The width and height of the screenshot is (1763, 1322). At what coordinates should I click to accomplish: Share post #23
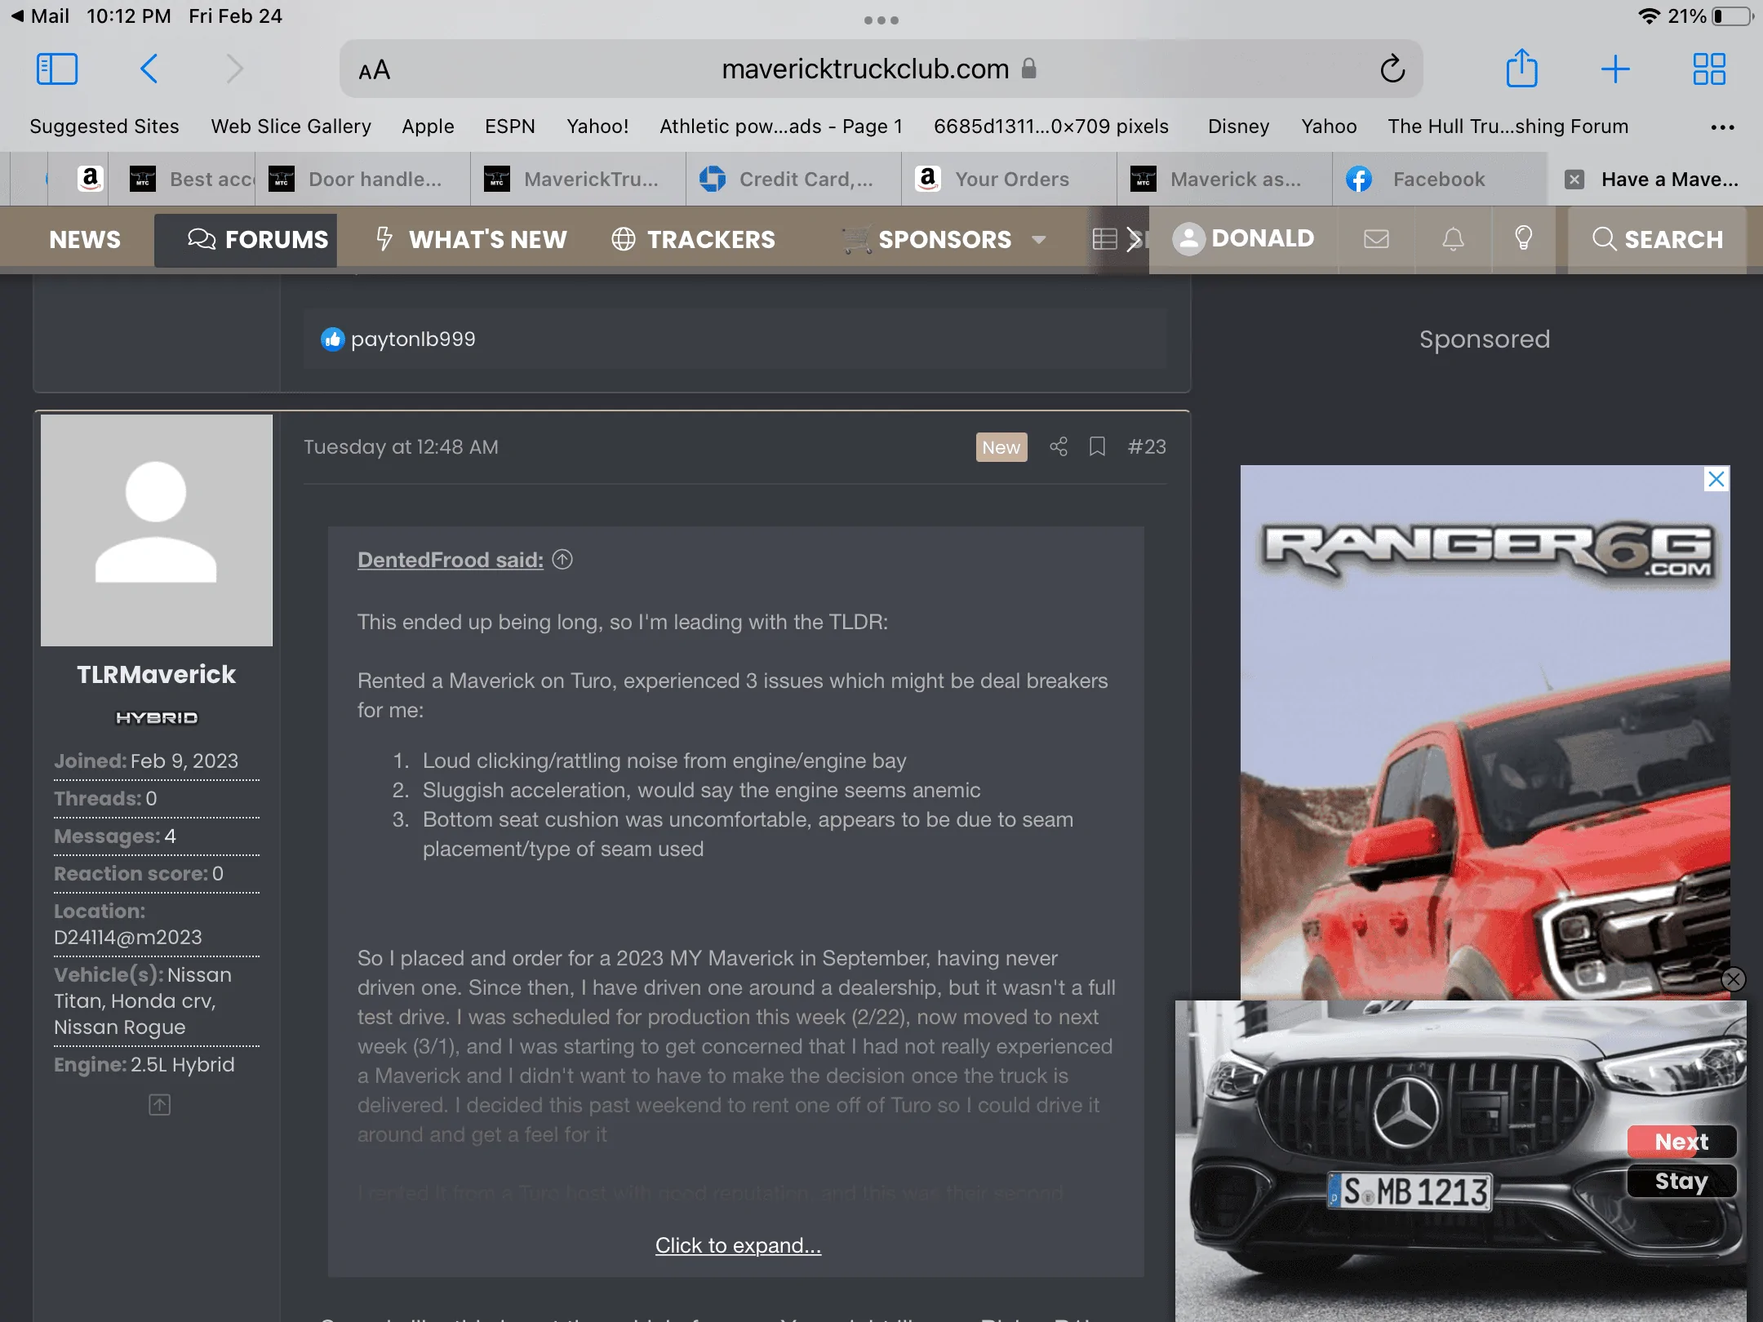[1059, 446]
